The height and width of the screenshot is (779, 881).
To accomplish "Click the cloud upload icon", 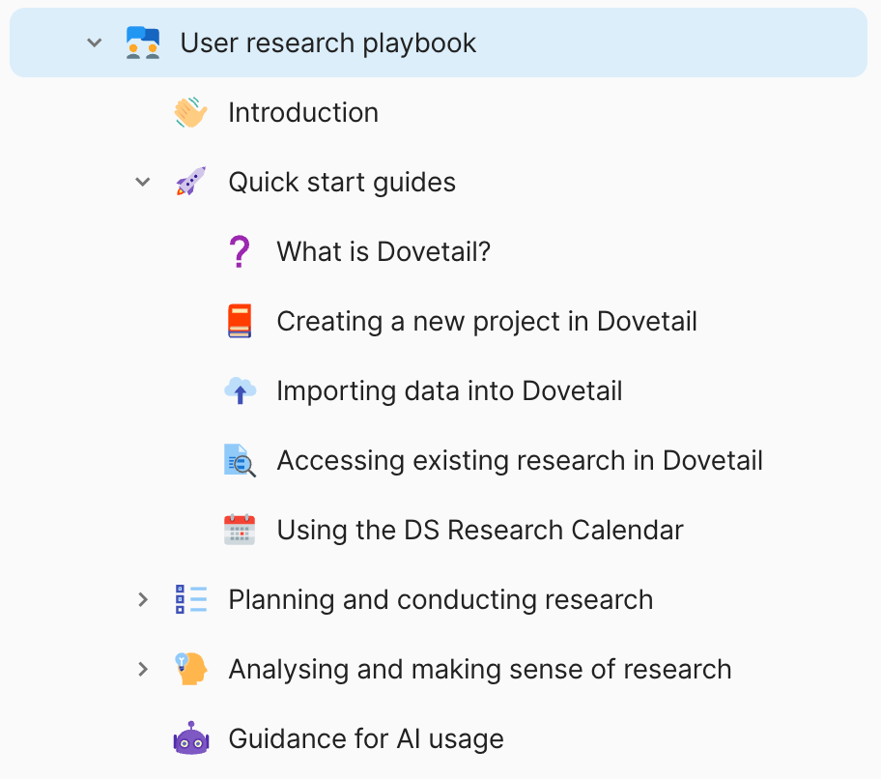I will (x=240, y=391).
